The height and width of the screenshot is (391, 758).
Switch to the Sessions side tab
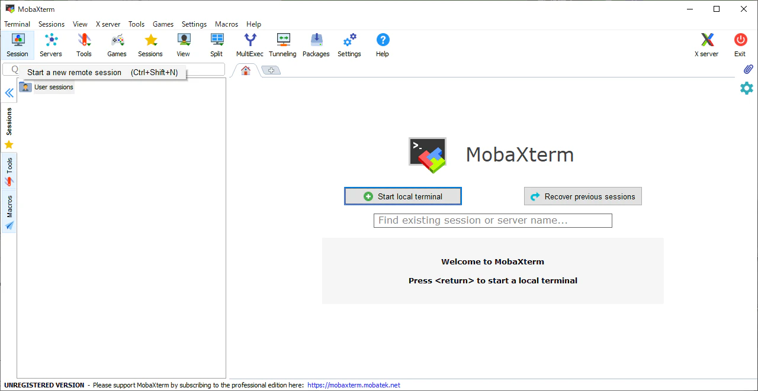(x=9, y=128)
